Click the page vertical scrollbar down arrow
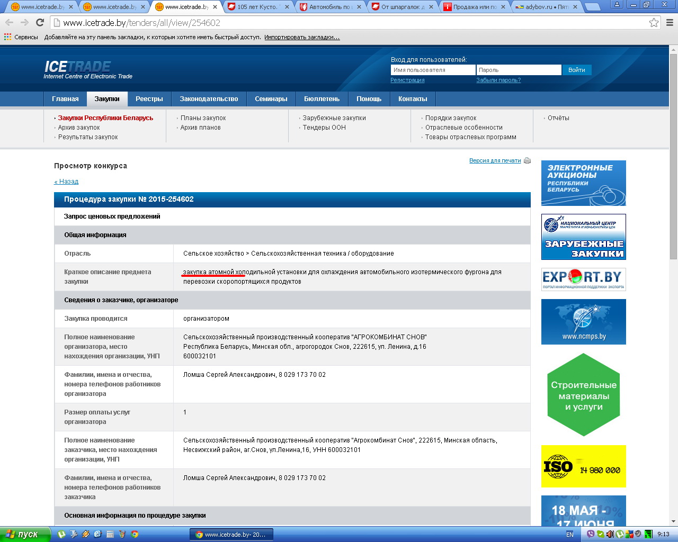Image resolution: width=678 pixels, height=542 pixels. point(673,521)
